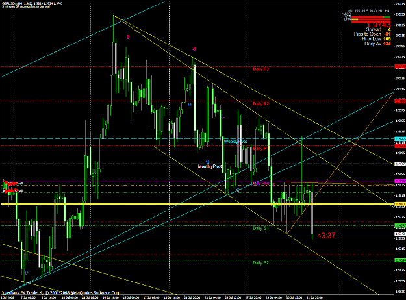Click the 31 Jul 20:00 date label
The width and height of the screenshot is (406, 300).
click(314, 297)
